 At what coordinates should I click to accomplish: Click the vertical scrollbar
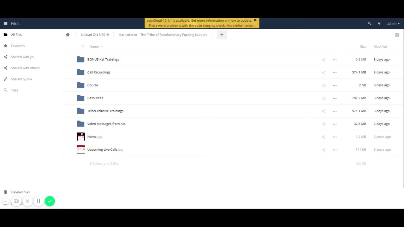(403, 109)
